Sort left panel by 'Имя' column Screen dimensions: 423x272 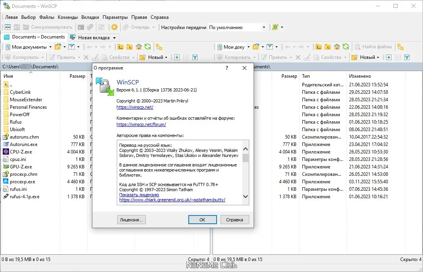pyautogui.click(x=30, y=76)
